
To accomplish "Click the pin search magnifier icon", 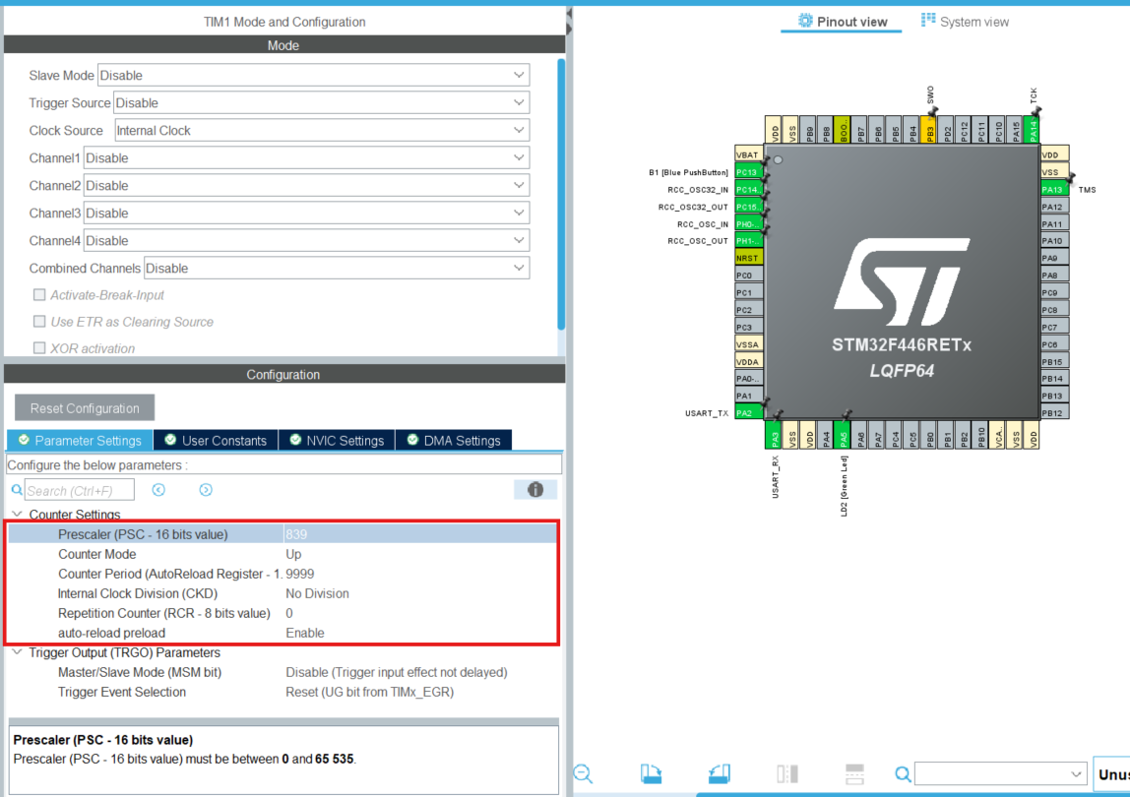I will click(903, 774).
